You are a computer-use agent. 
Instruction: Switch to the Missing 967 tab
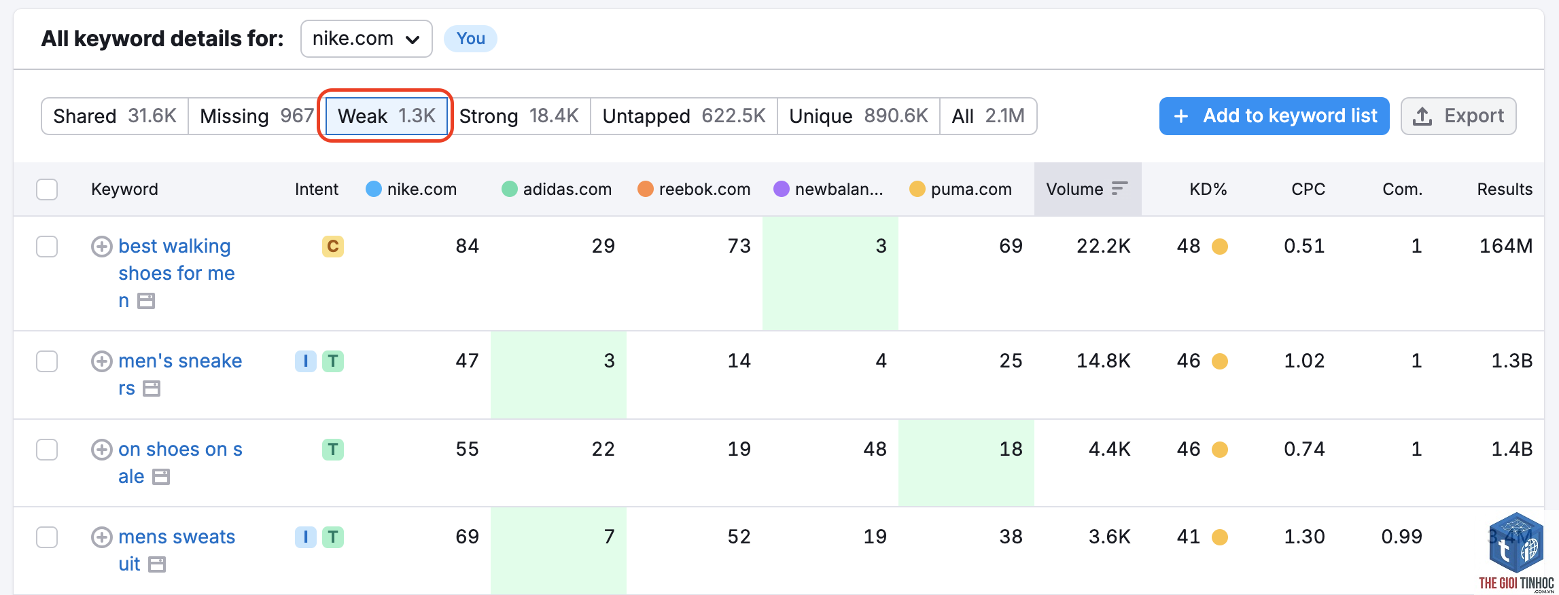click(257, 116)
